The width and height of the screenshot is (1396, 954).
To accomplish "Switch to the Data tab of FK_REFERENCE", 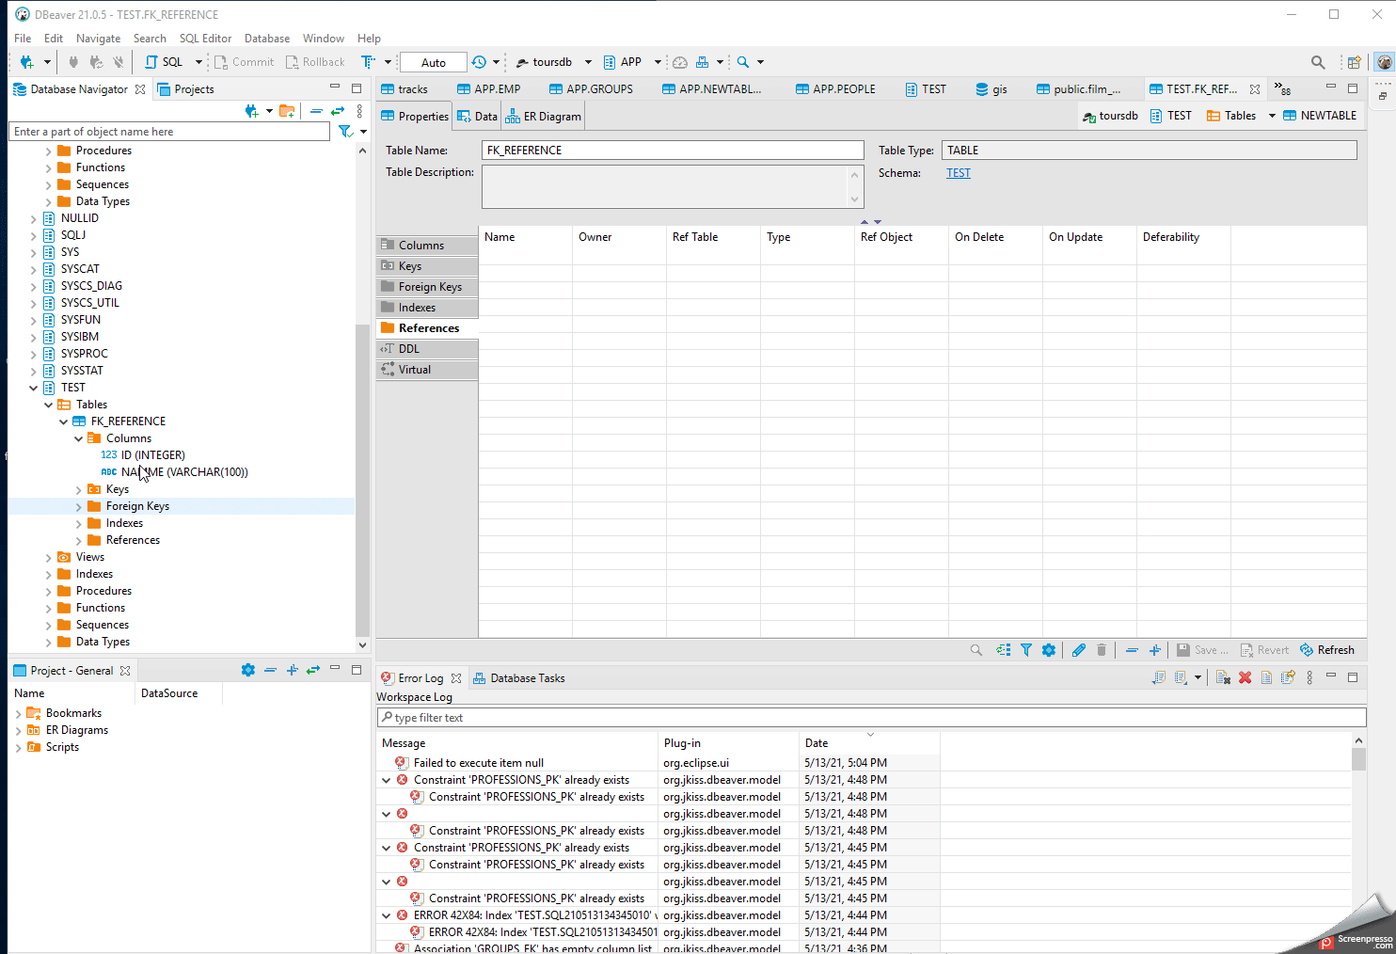I will click(x=476, y=116).
